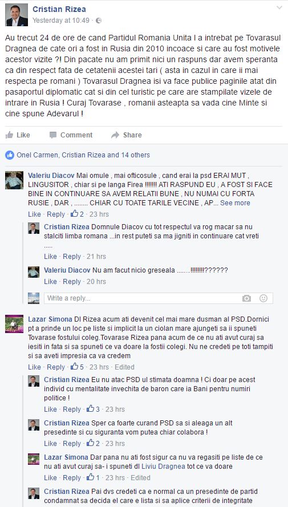Expand Valeriu Diacov's comment with See more
The image size is (288, 507).
click(x=235, y=203)
